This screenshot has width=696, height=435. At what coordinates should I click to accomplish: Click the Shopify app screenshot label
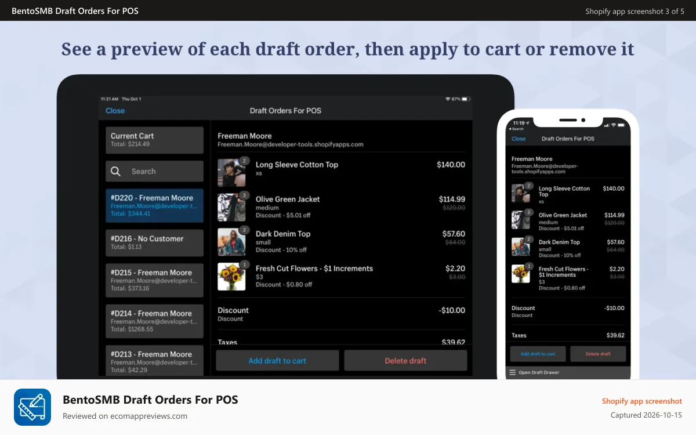click(642, 401)
